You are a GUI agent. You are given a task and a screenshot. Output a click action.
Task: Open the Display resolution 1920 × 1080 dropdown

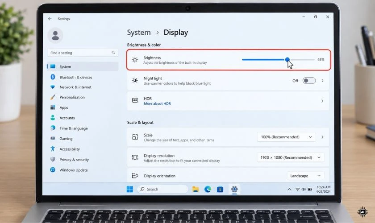click(x=291, y=157)
